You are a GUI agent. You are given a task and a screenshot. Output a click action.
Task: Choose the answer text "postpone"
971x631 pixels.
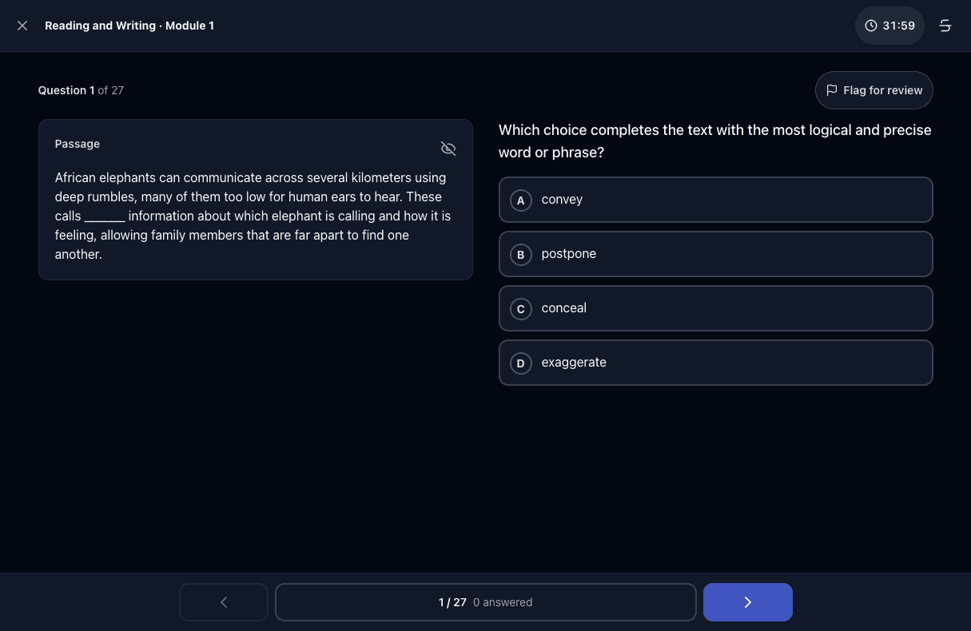click(x=569, y=254)
